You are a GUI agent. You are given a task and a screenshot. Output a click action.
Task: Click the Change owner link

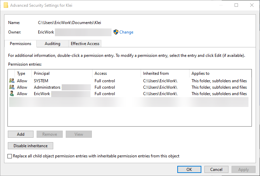tap(126, 32)
